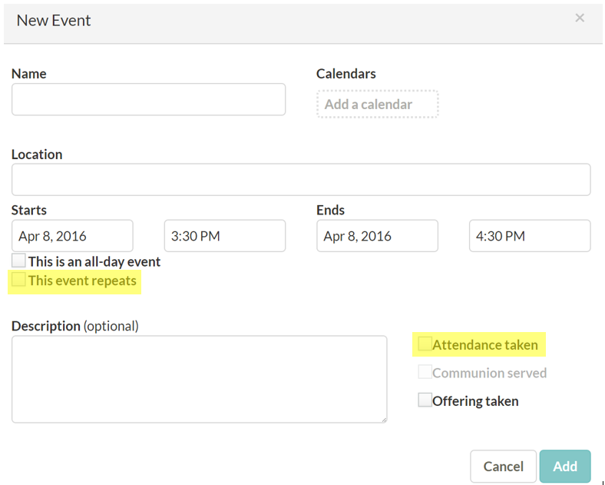
Task: Grab the Description textarea resize handle
Action: coord(384,420)
